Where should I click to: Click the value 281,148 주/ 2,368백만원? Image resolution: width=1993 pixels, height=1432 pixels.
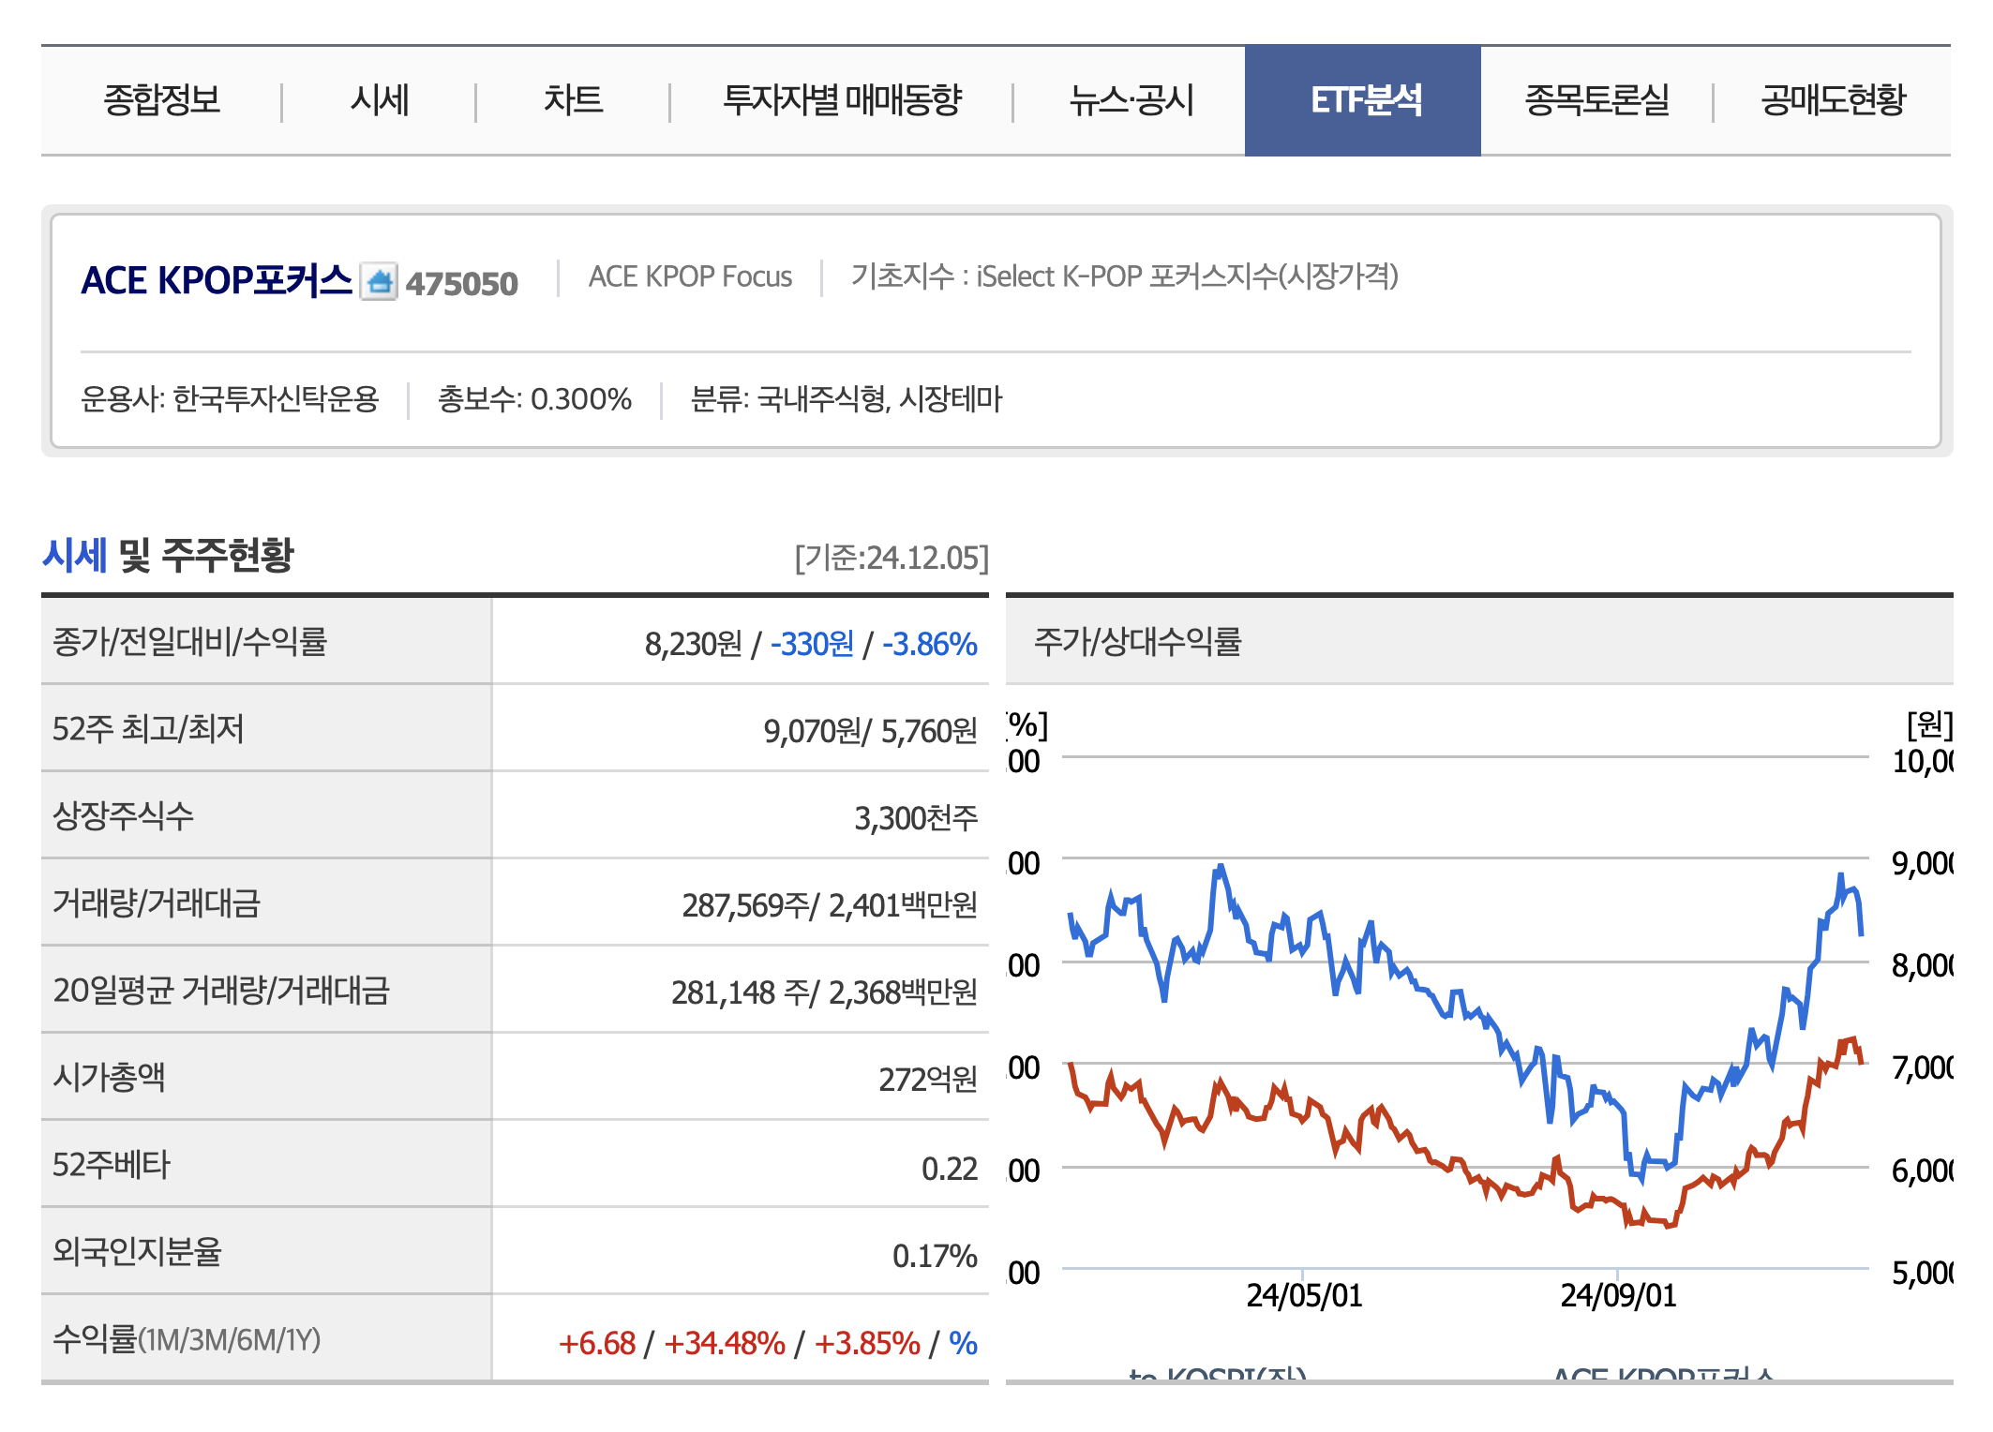[x=824, y=992]
